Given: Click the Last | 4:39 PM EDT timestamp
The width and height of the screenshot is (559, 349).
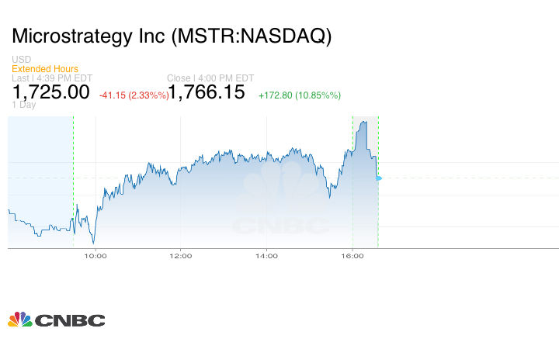Looking at the screenshot, I should click(x=50, y=78).
